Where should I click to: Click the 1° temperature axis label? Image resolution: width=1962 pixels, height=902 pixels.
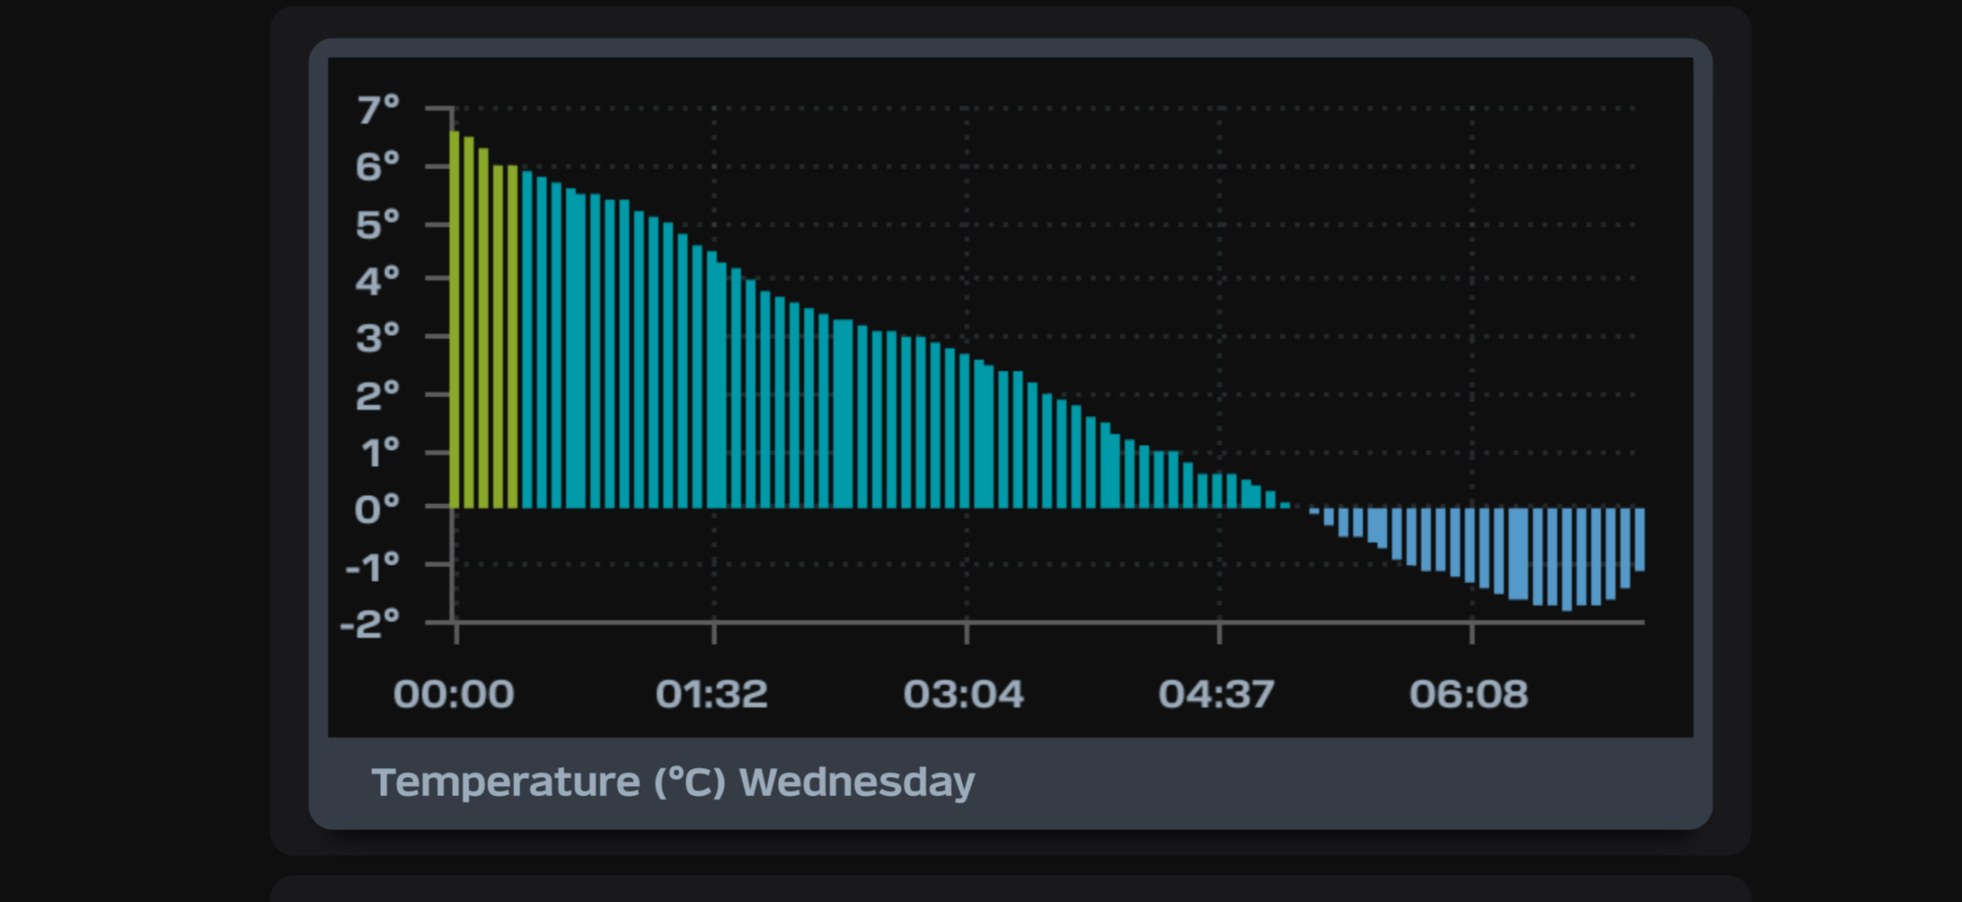[x=379, y=453]
